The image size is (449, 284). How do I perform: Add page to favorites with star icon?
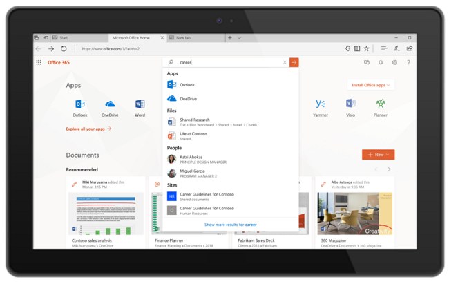pyautogui.click(x=367, y=49)
